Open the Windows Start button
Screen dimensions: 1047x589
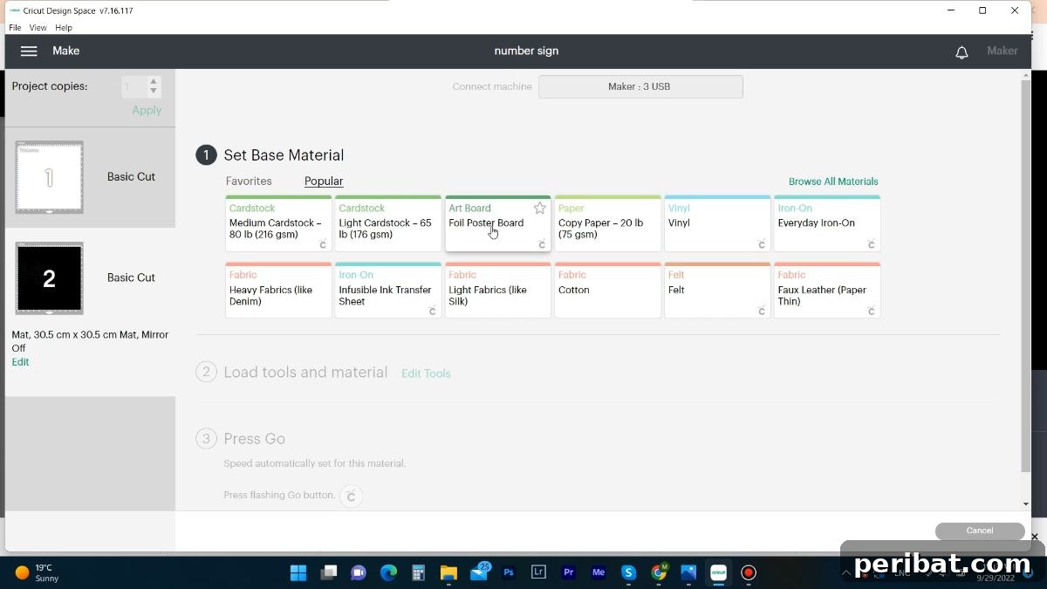click(x=298, y=572)
